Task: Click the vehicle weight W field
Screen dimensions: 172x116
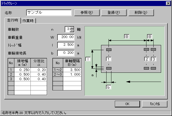Action: click(66, 37)
